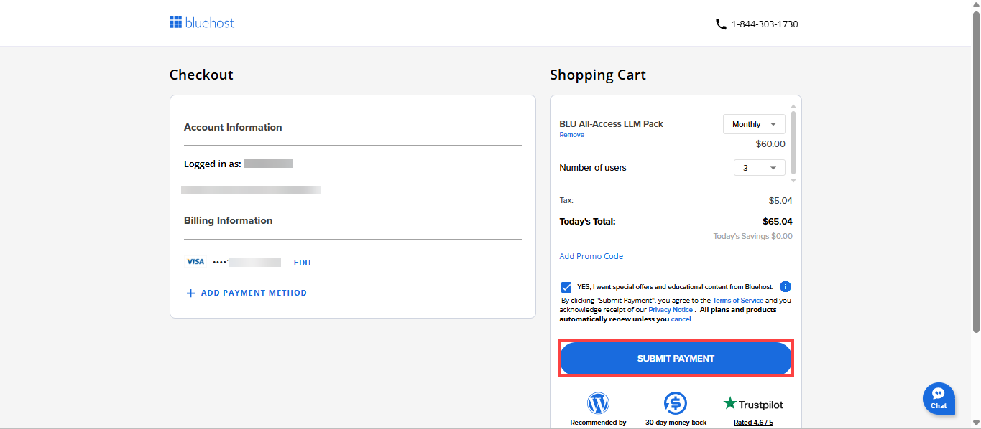Click the Bluehost logo
This screenshot has height=429, width=981.
(202, 22)
